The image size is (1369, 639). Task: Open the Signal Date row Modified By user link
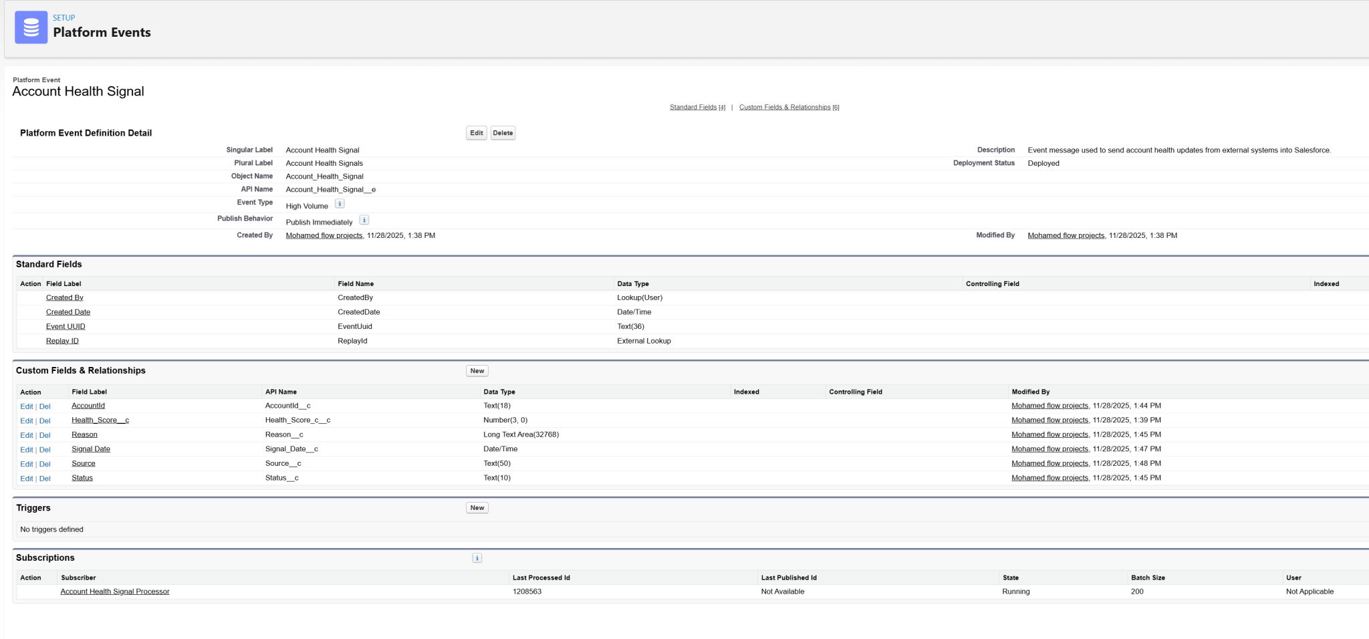pos(1050,449)
